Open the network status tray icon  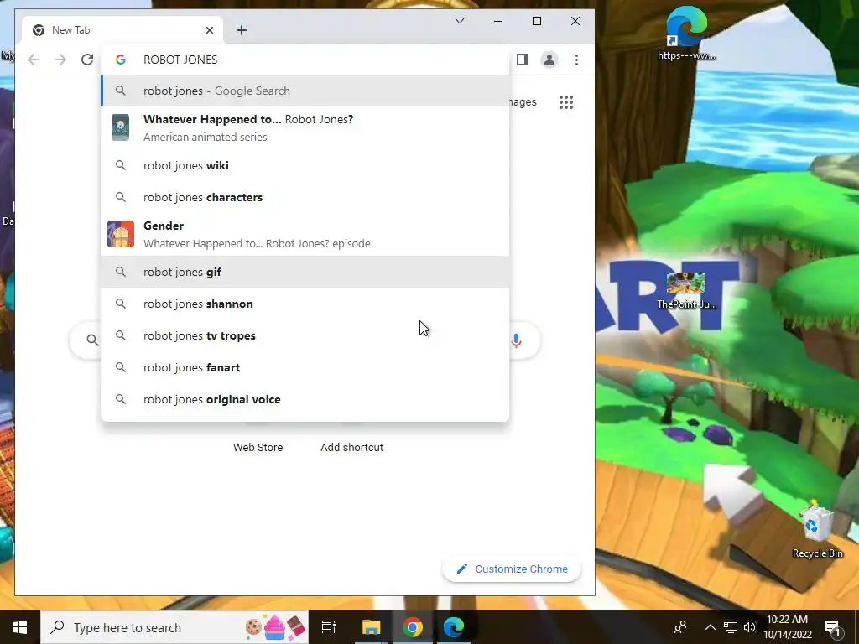731,627
